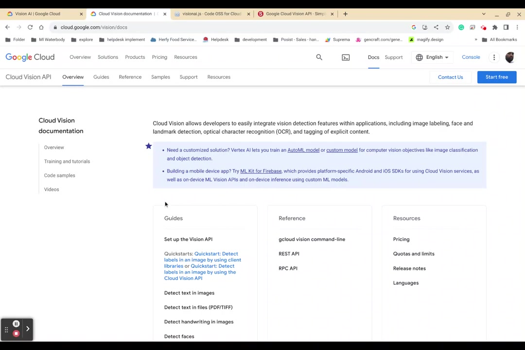Bookmark this page with the address bar star
This screenshot has width=525, height=350.
click(447, 27)
